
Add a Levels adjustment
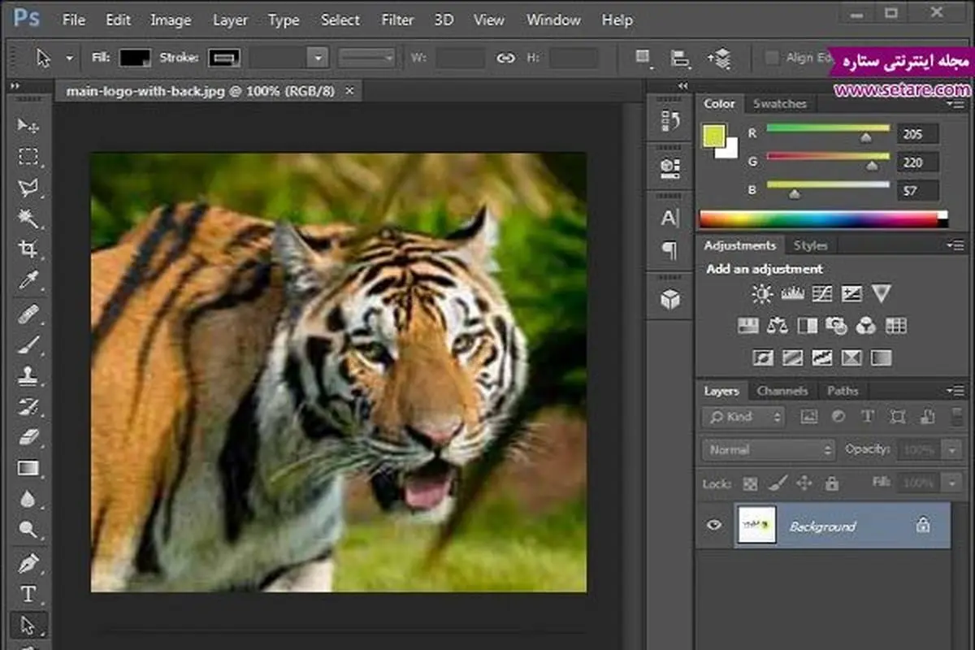point(792,294)
